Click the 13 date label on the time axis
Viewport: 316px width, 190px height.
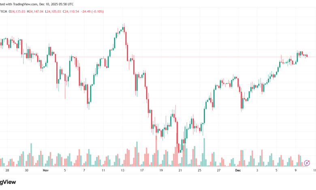pyautogui.click(x=122, y=171)
